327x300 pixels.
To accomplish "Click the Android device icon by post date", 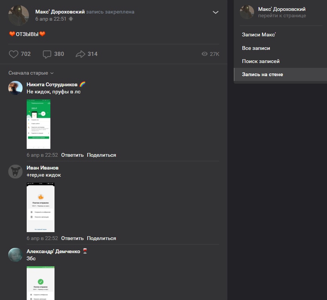I will [x=71, y=19].
